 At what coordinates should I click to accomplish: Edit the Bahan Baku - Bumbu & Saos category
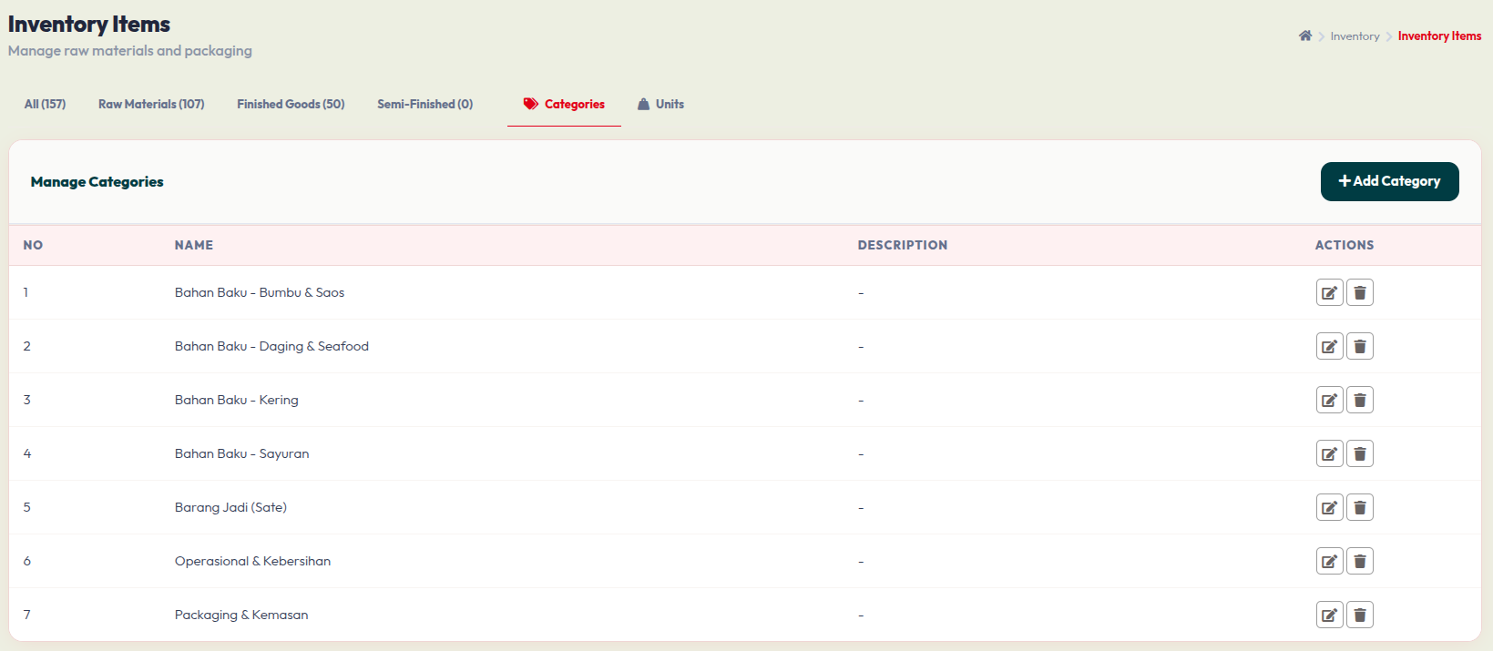tap(1329, 292)
